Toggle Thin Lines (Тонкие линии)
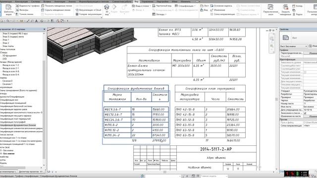The height and width of the screenshot is (178, 317). click(x=24, y=14)
